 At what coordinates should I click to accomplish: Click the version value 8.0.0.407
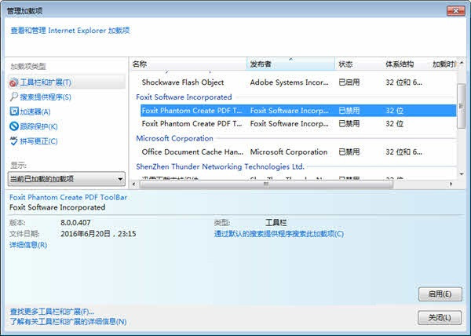75,222
